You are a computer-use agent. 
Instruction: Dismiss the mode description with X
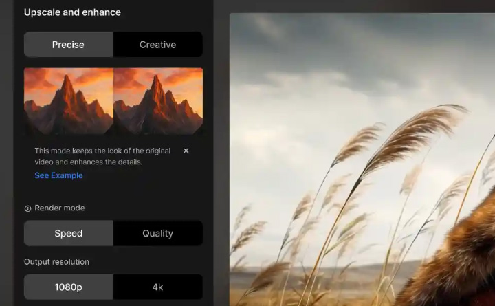coord(186,151)
